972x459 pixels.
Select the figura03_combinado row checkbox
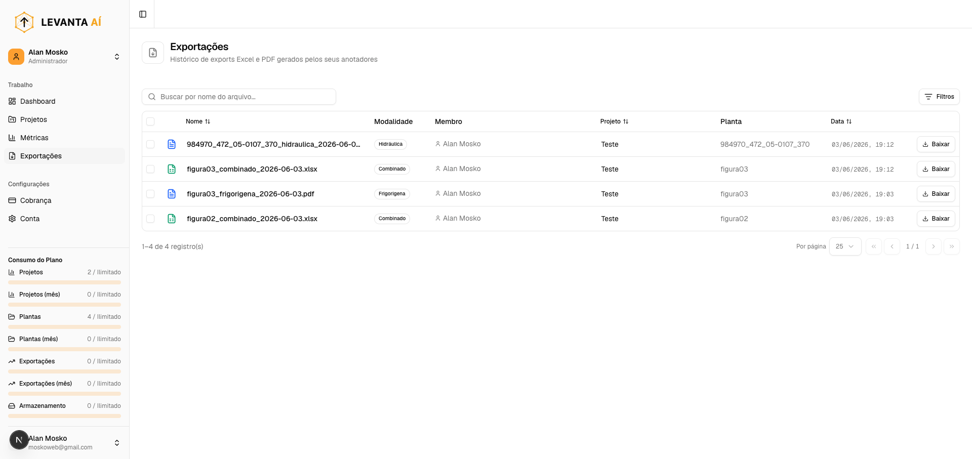pos(150,169)
